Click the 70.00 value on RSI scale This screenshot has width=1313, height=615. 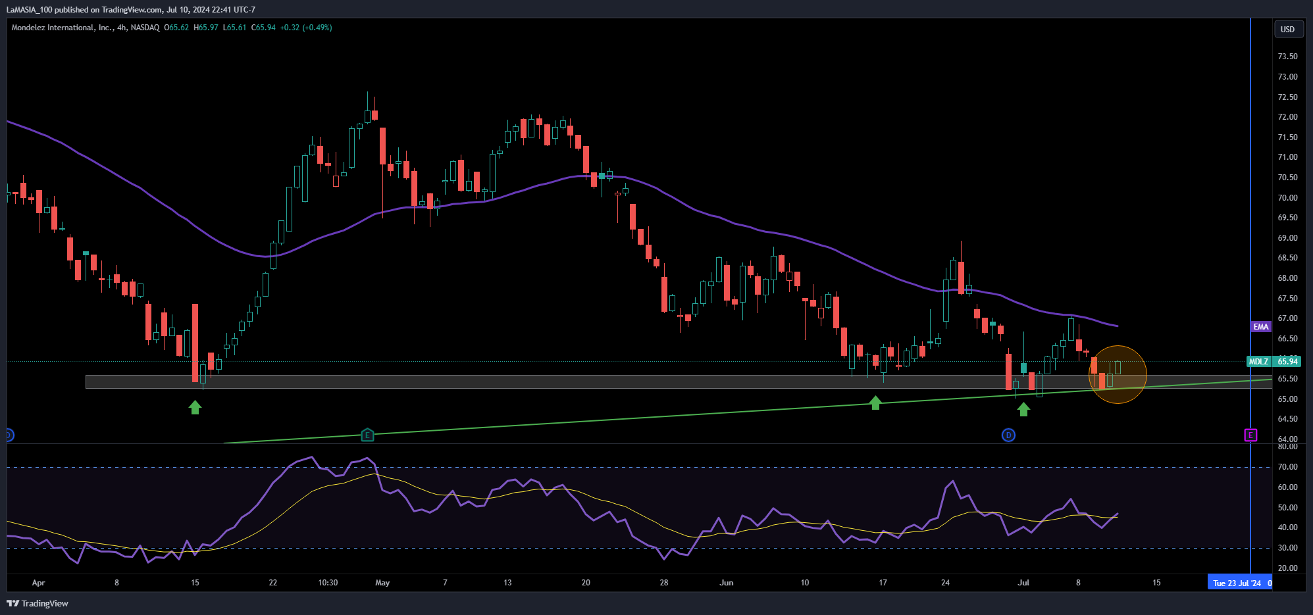[1287, 467]
